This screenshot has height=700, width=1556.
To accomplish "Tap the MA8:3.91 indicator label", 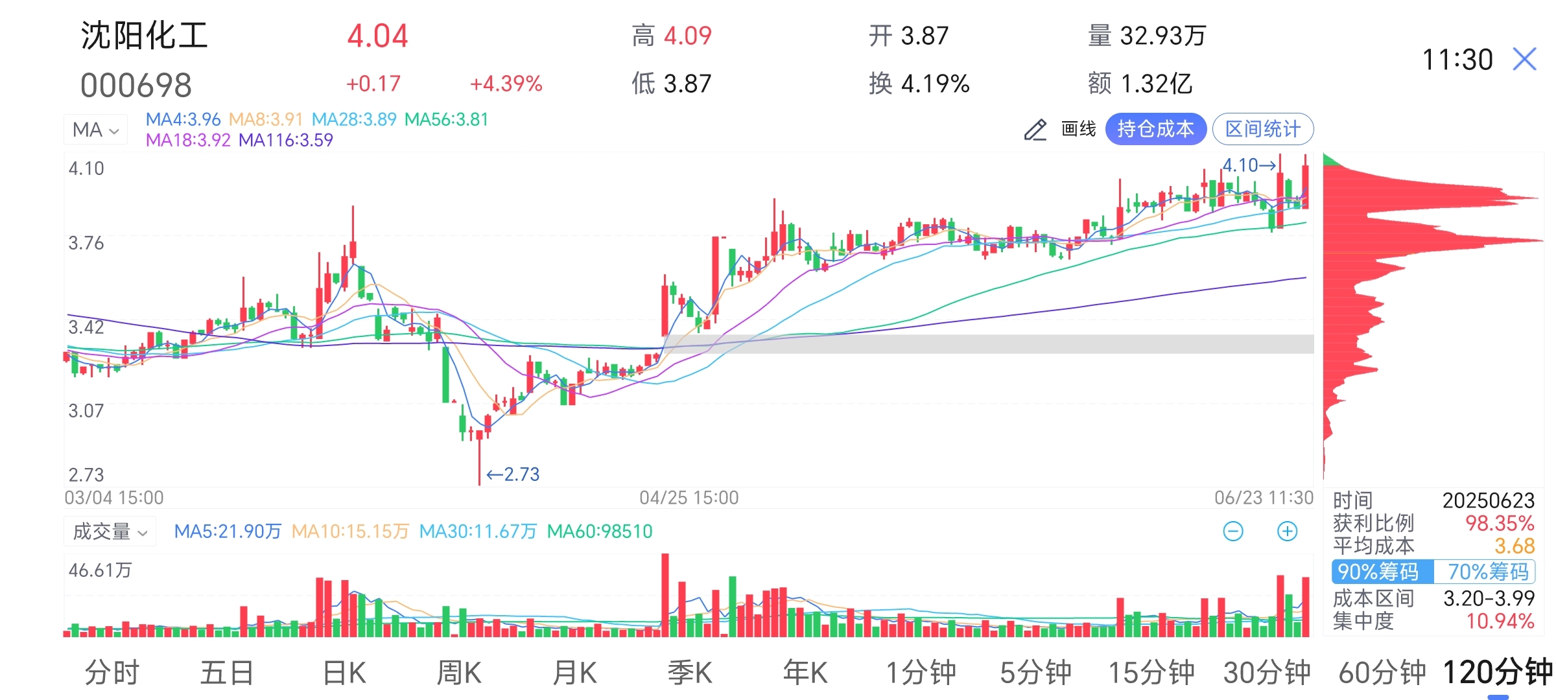I will (x=266, y=119).
